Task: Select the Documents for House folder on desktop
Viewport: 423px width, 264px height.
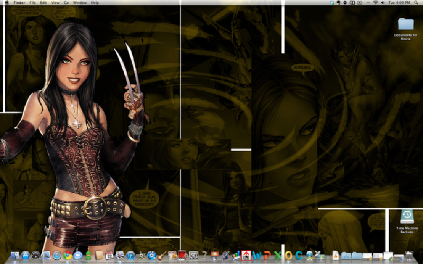Action: (x=406, y=29)
